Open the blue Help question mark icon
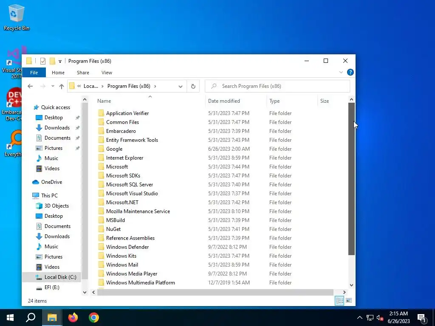This screenshot has height=326, width=435. [350, 72]
